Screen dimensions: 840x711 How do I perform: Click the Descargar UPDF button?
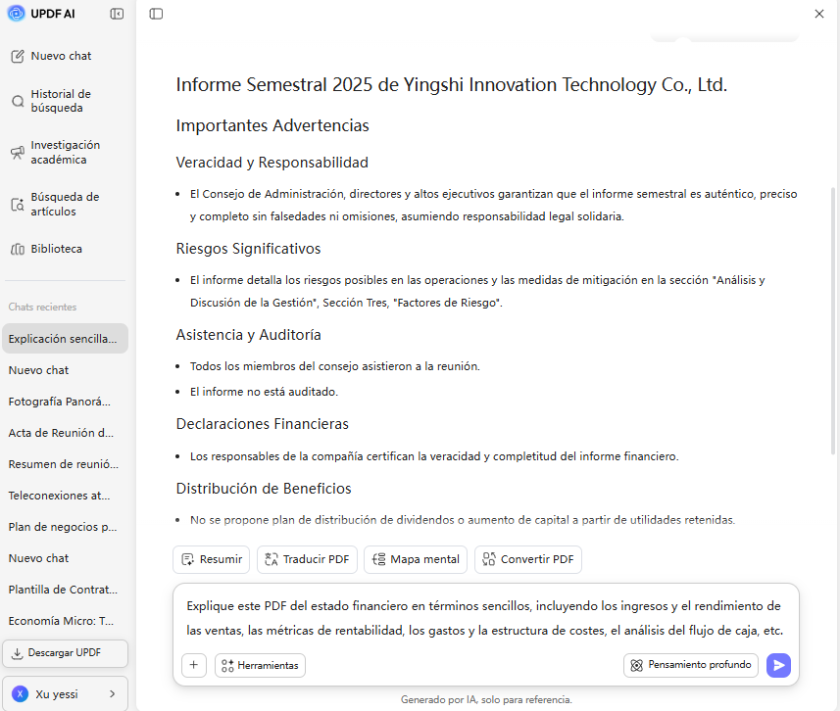(65, 653)
